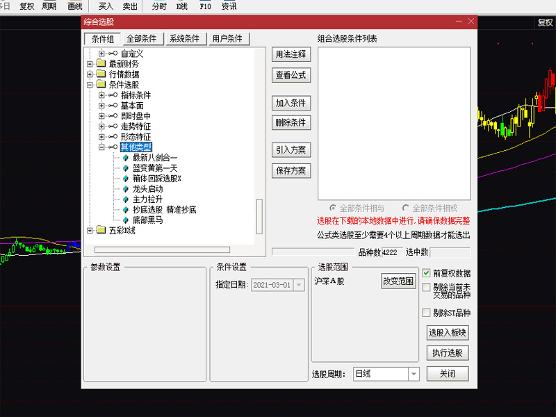Open the 选股周期 dropdown

tap(414, 374)
